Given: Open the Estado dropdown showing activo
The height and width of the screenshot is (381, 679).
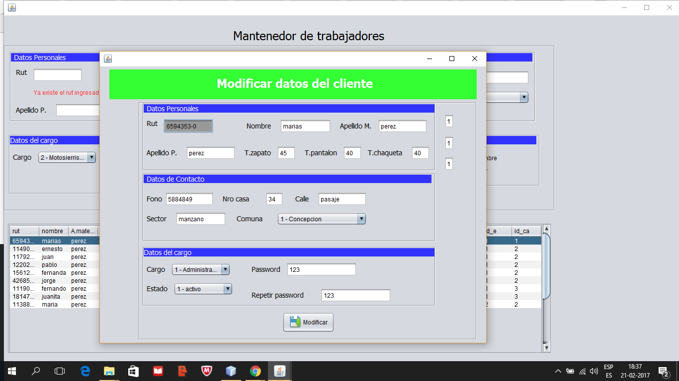Looking at the screenshot, I should 203,289.
